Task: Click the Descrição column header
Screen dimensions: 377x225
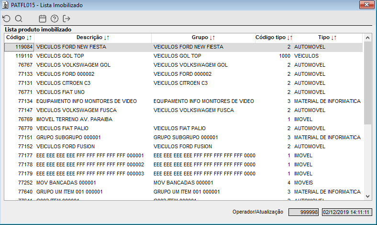Action: [x=93, y=38]
